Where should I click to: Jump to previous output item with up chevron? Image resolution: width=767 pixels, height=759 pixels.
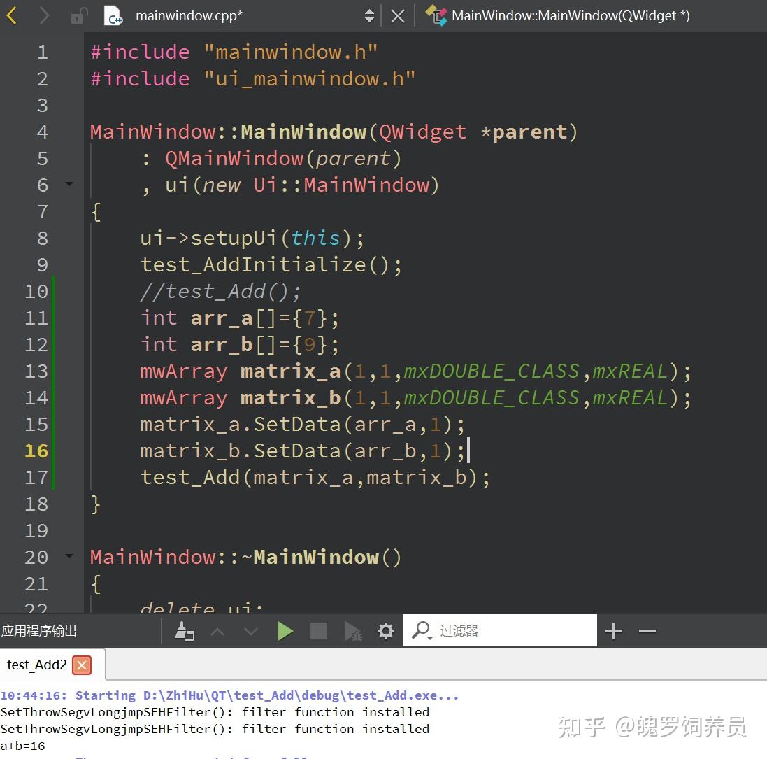click(x=217, y=630)
